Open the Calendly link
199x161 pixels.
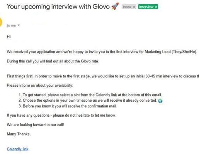(17, 149)
